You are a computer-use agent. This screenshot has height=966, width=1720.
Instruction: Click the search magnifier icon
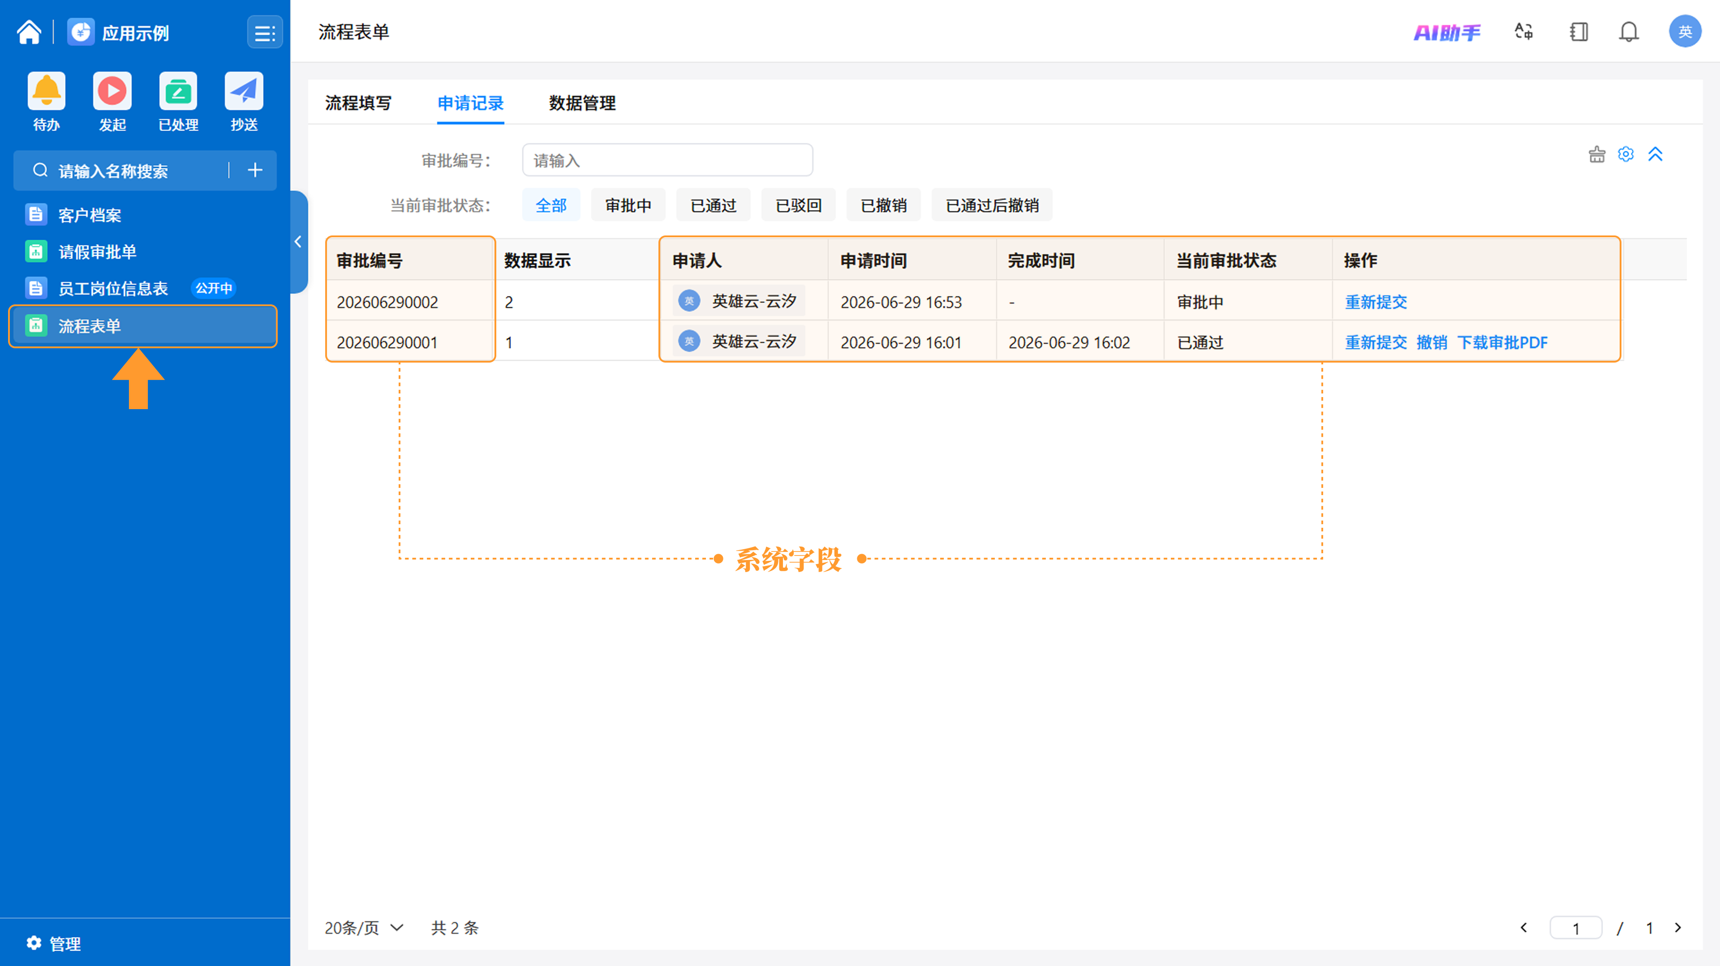(x=40, y=170)
